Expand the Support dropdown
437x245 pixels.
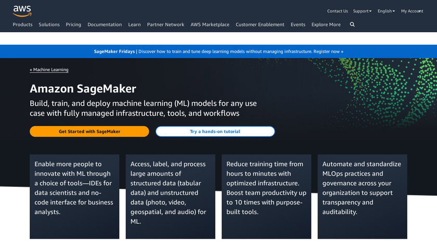click(x=362, y=11)
